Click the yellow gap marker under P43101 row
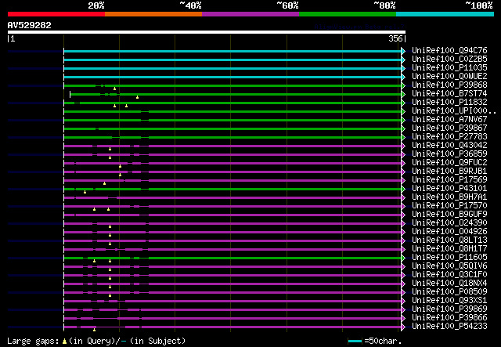This screenshot has width=501, height=347. (85, 192)
